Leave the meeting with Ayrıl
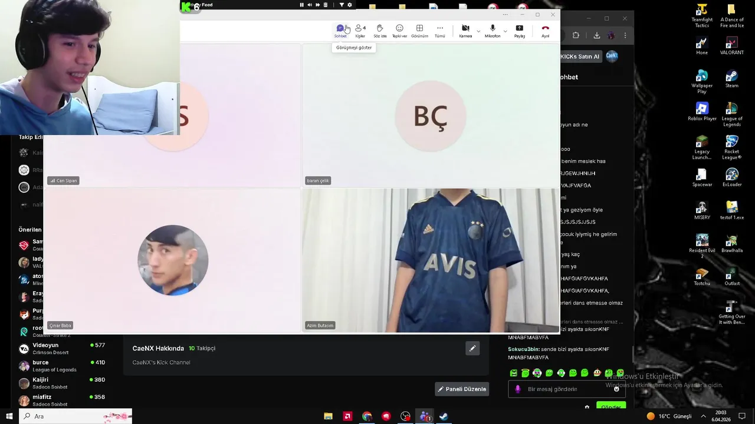Viewport: 755px width, 424px height. click(x=545, y=31)
